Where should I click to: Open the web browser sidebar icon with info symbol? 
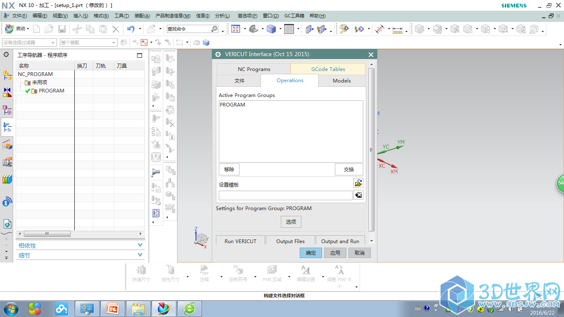pyautogui.click(x=7, y=202)
